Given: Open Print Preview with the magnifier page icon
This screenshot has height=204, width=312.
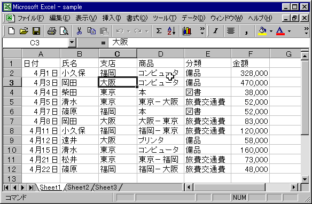Looking at the screenshot, I should coord(64,31).
